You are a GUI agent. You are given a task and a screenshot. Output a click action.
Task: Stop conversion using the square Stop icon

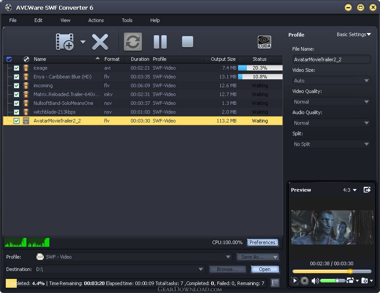[x=188, y=42]
